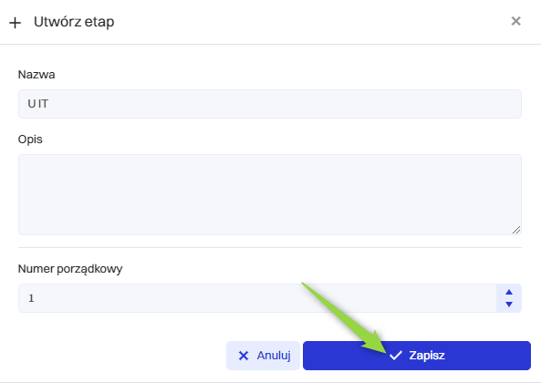Close the Utwórz etap dialog
This screenshot has height=383, width=541.
515,21
